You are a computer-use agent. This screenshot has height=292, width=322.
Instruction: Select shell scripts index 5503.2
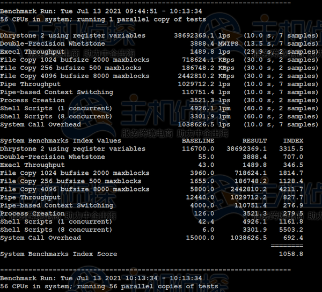click(x=291, y=230)
